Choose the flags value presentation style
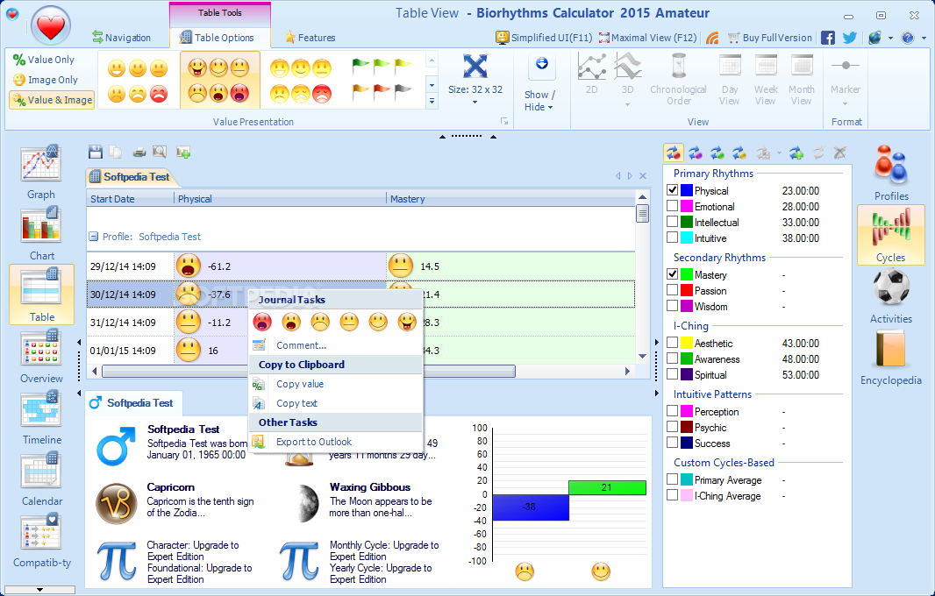Viewport: 935px width, 596px height. (382, 80)
